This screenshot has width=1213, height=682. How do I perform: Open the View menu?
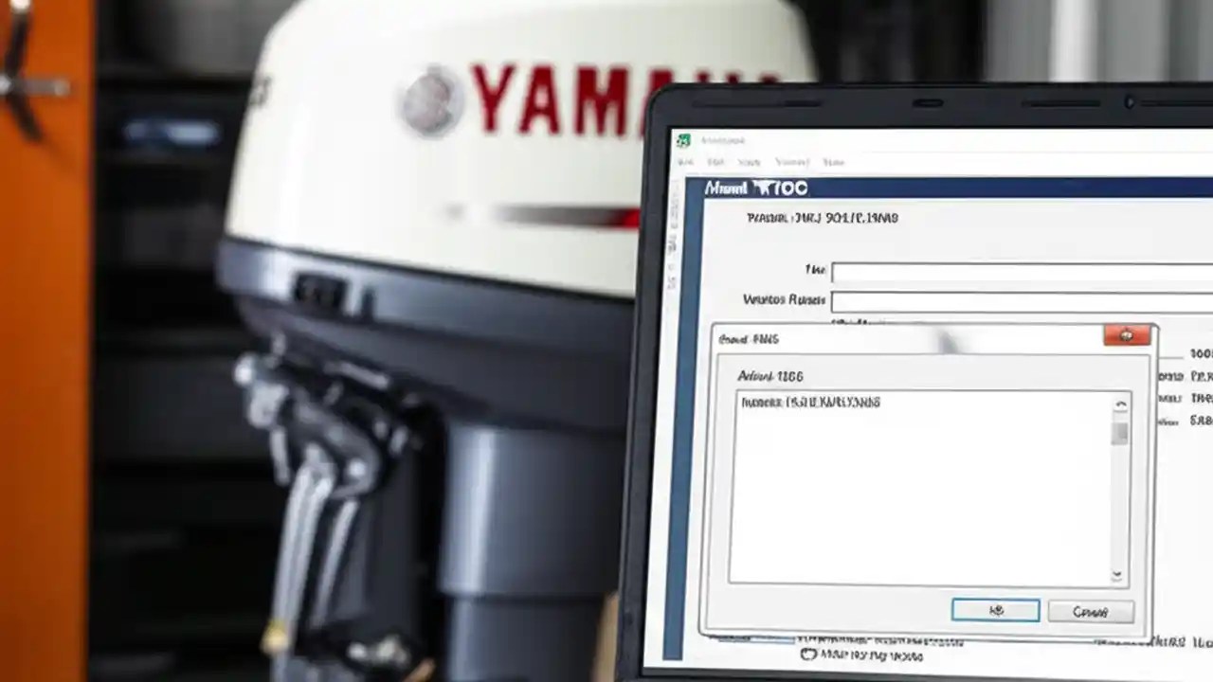(749, 161)
